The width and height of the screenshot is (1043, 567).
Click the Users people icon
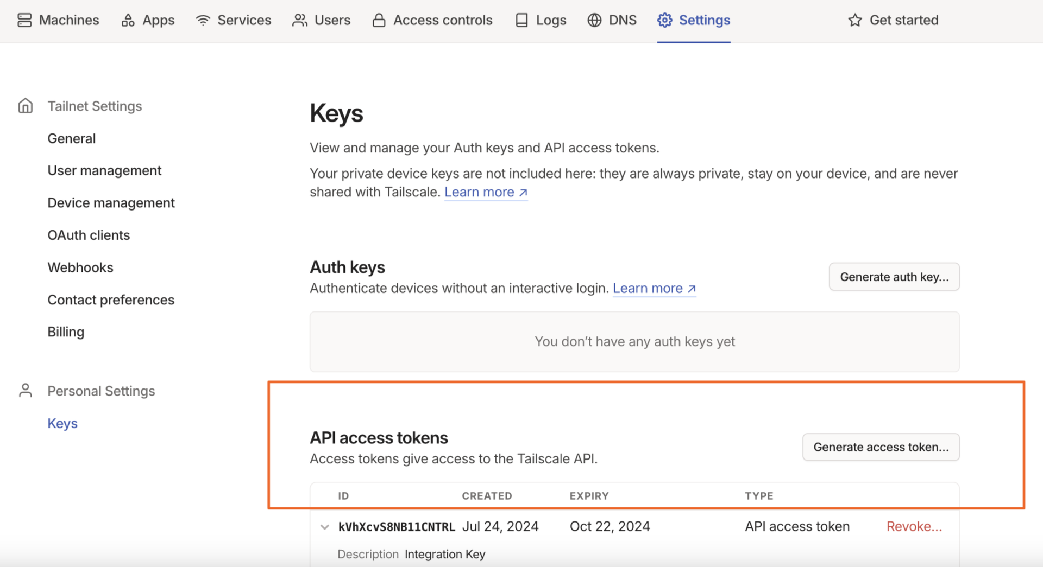tap(300, 20)
